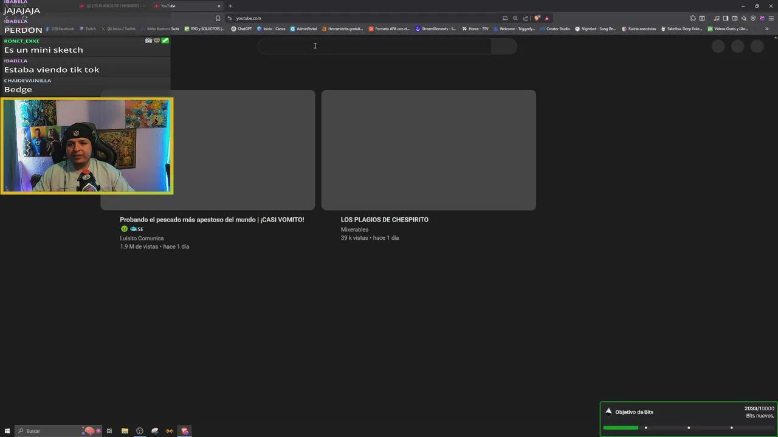This screenshot has height=437, width=778.
Task: Open the RYG y SOLUCFDIS bookmark
Action: pos(204,29)
